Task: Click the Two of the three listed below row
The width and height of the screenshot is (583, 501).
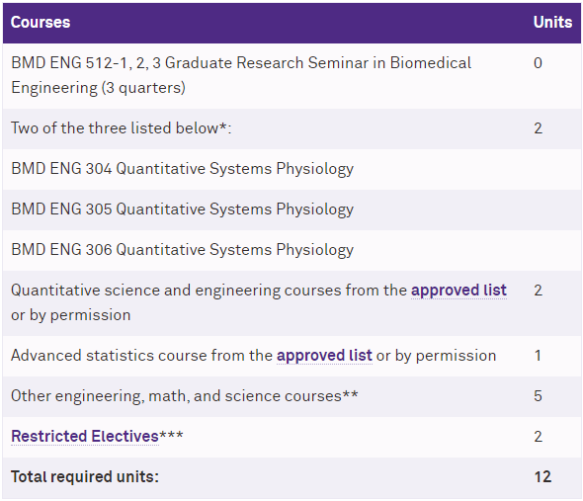Action: click(291, 128)
